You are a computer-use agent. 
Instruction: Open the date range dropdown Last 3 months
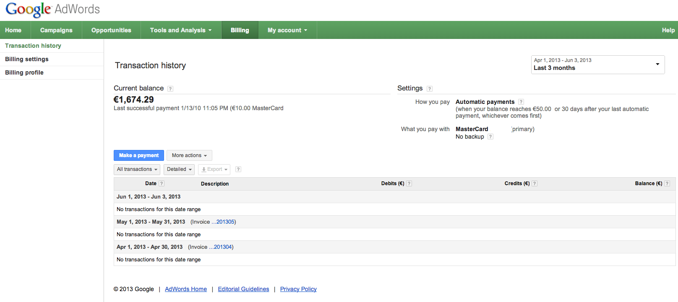point(598,65)
